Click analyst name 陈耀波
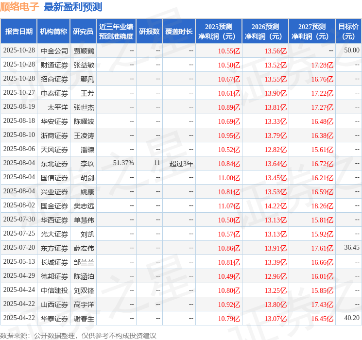This screenshot has height=340, width=362. [x=84, y=121]
